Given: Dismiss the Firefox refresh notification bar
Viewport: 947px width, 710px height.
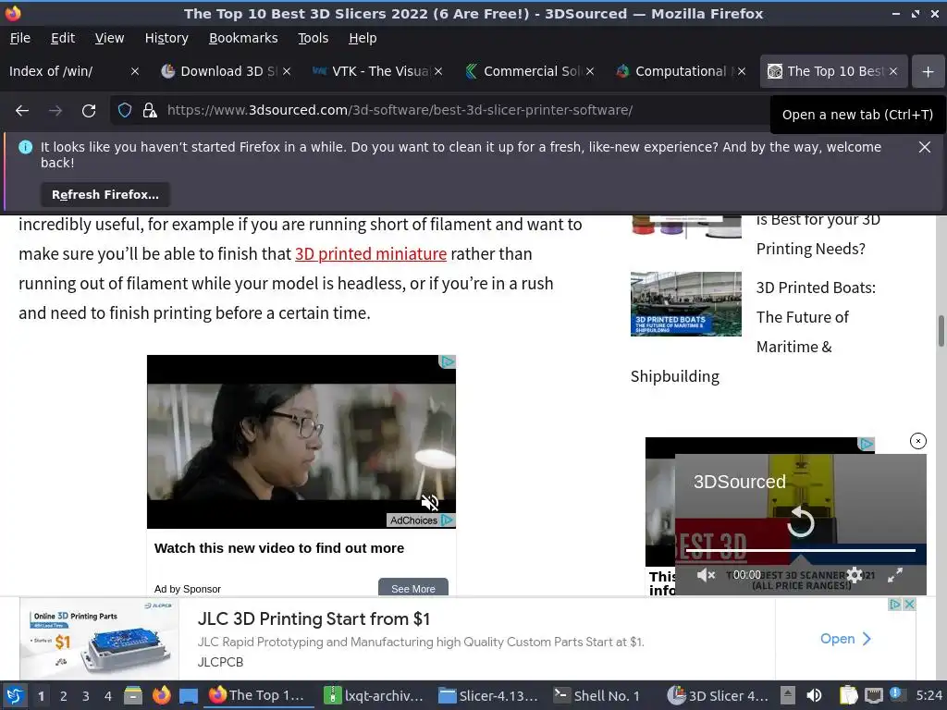Looking at the screenshot, I should point(924,147).
